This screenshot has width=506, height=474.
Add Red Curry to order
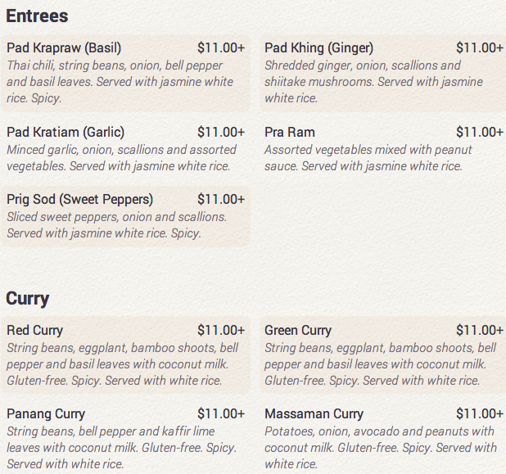[125, 355]
